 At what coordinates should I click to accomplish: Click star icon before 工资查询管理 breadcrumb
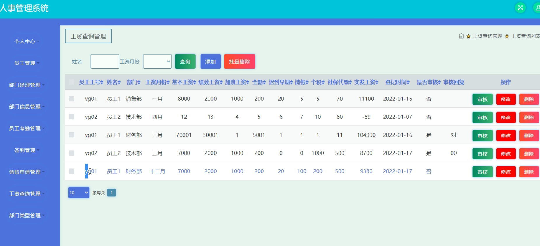click(x=468, y=36)
